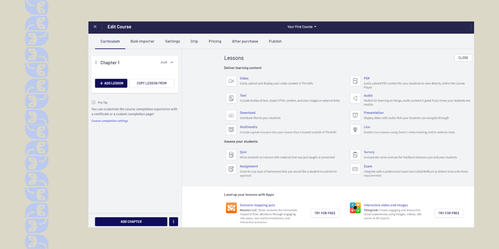Screen dimensions: 499x249
Task: Open the Scenario mapping quiz link
Action: click(x=257, y=205)
